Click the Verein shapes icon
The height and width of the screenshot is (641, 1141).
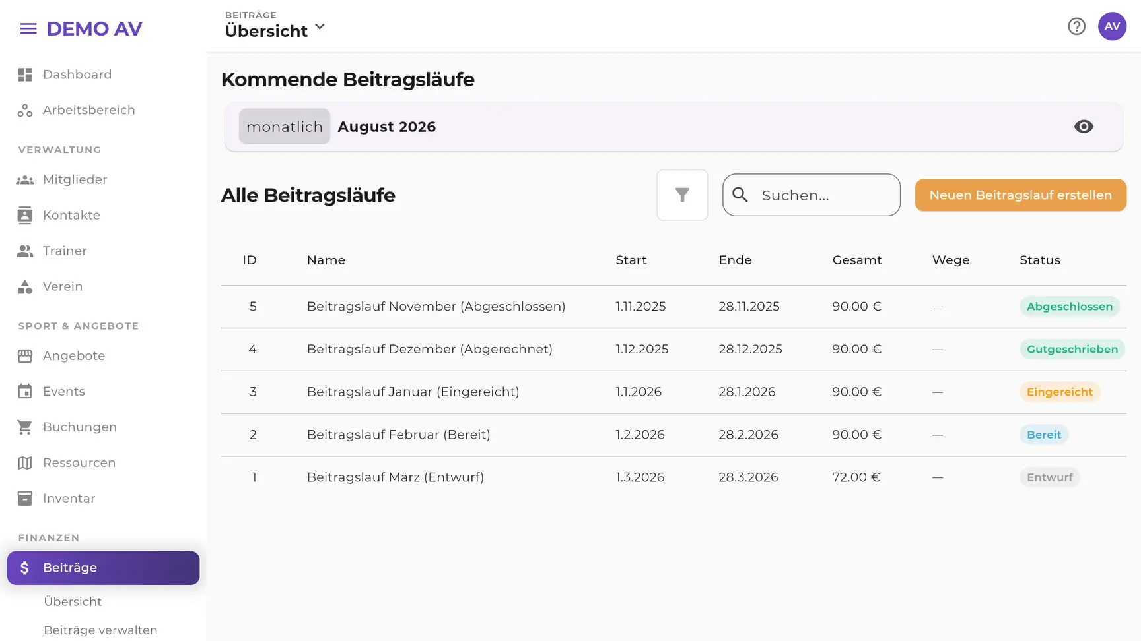[x=25, y=286]
